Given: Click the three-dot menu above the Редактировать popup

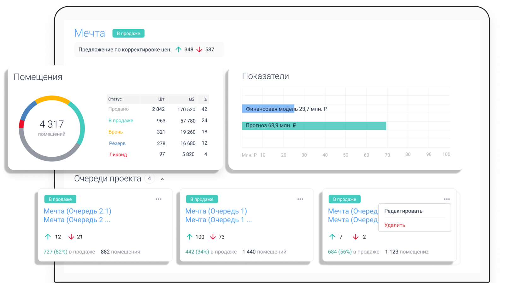Looking at the screenshot, I should (447, 199).
